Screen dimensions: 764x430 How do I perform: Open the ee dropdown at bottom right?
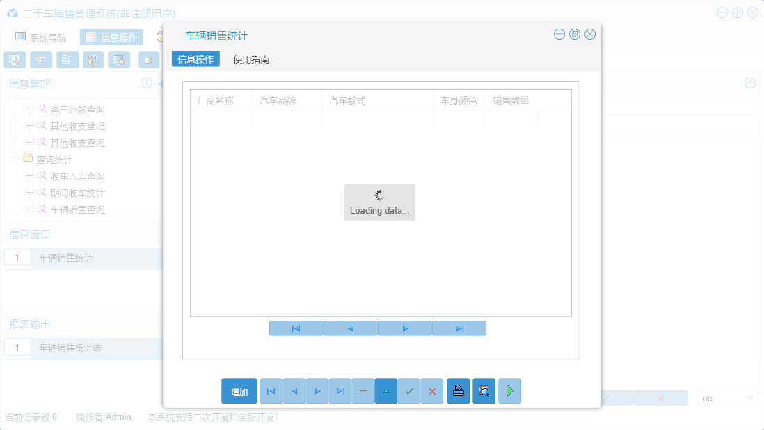coord(727,397)
